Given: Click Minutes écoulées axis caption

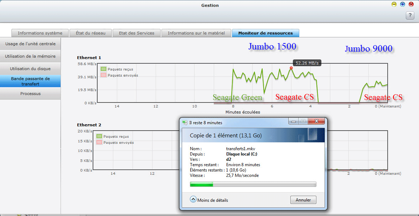Looking at the screenshot, I should tap(243, 112).
